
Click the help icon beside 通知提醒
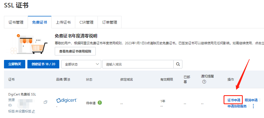point(204,82)
